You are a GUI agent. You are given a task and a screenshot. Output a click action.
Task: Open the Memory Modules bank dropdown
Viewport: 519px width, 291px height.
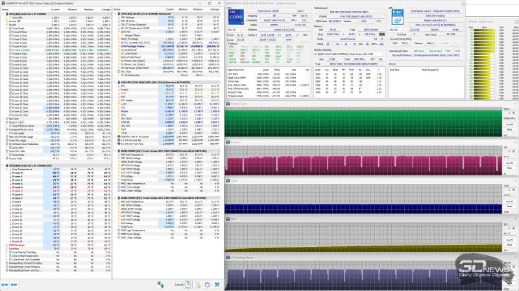click(x=349, y=54)
